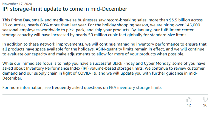
Task: Click 'In addition to these network improvements'
Action: (x=43, y=44)
